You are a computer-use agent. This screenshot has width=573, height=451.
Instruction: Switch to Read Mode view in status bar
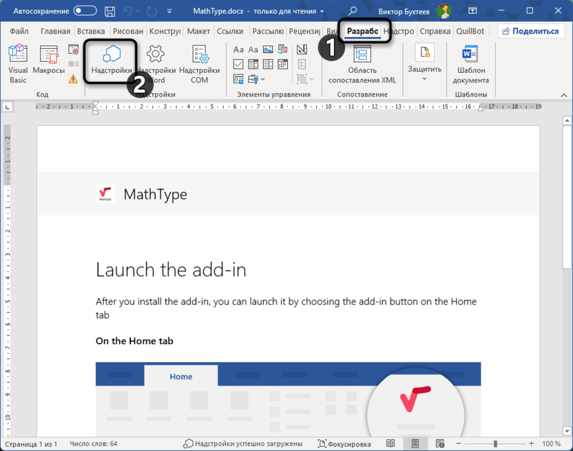pyautogui.click(x=390, y=444)
